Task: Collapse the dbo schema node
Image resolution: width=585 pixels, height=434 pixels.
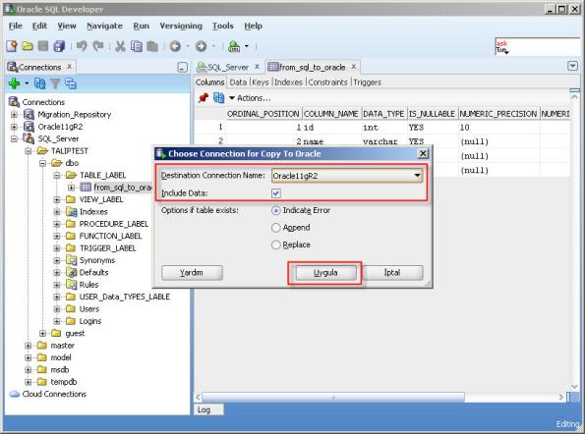Action: point(42,163)
